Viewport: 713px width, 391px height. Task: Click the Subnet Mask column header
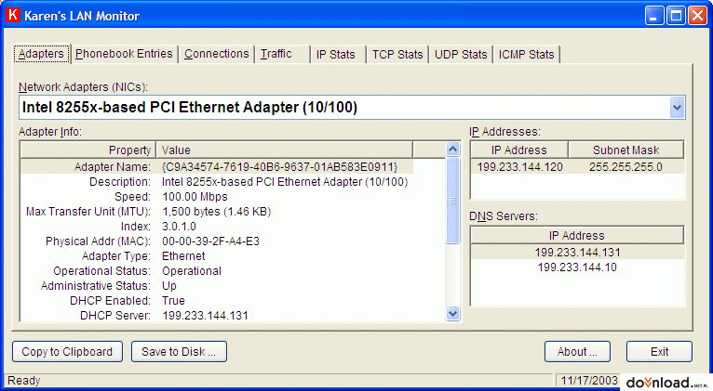point(626,150)
